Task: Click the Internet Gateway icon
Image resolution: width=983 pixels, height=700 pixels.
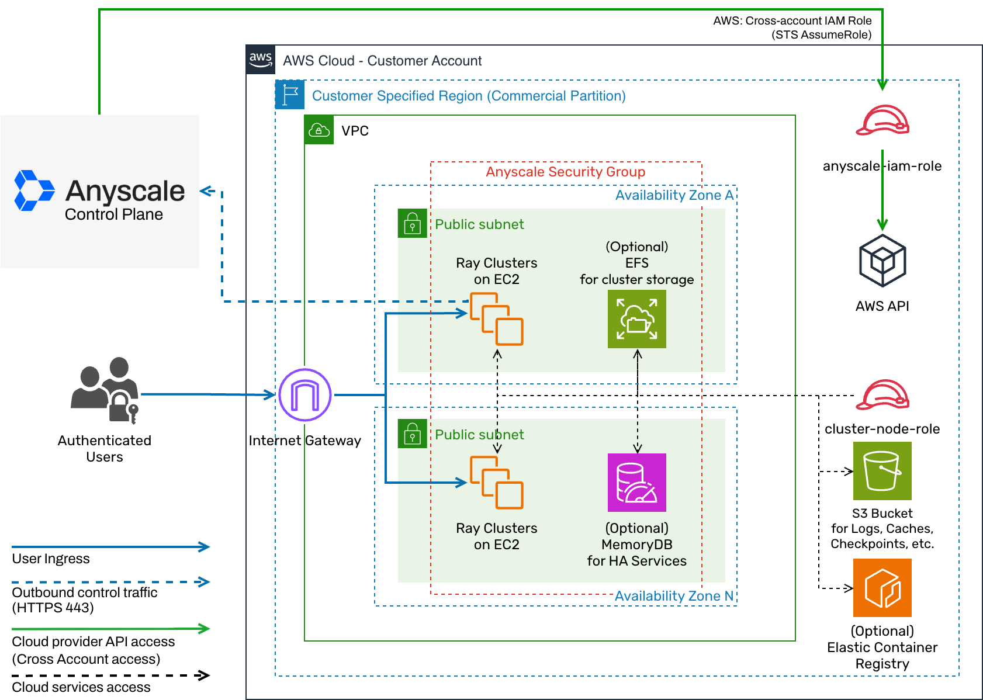Action: coord(304,395)
